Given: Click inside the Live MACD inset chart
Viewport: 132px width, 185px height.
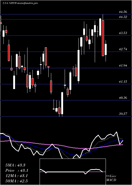Looking at the screenshot, I should click(x=73, y=172).
